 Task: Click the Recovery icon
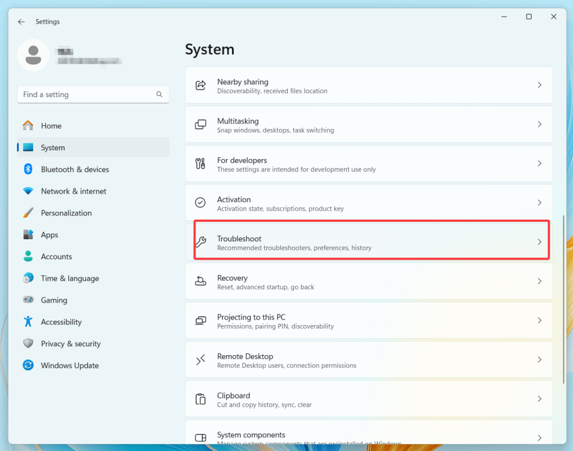coord(201,281)
